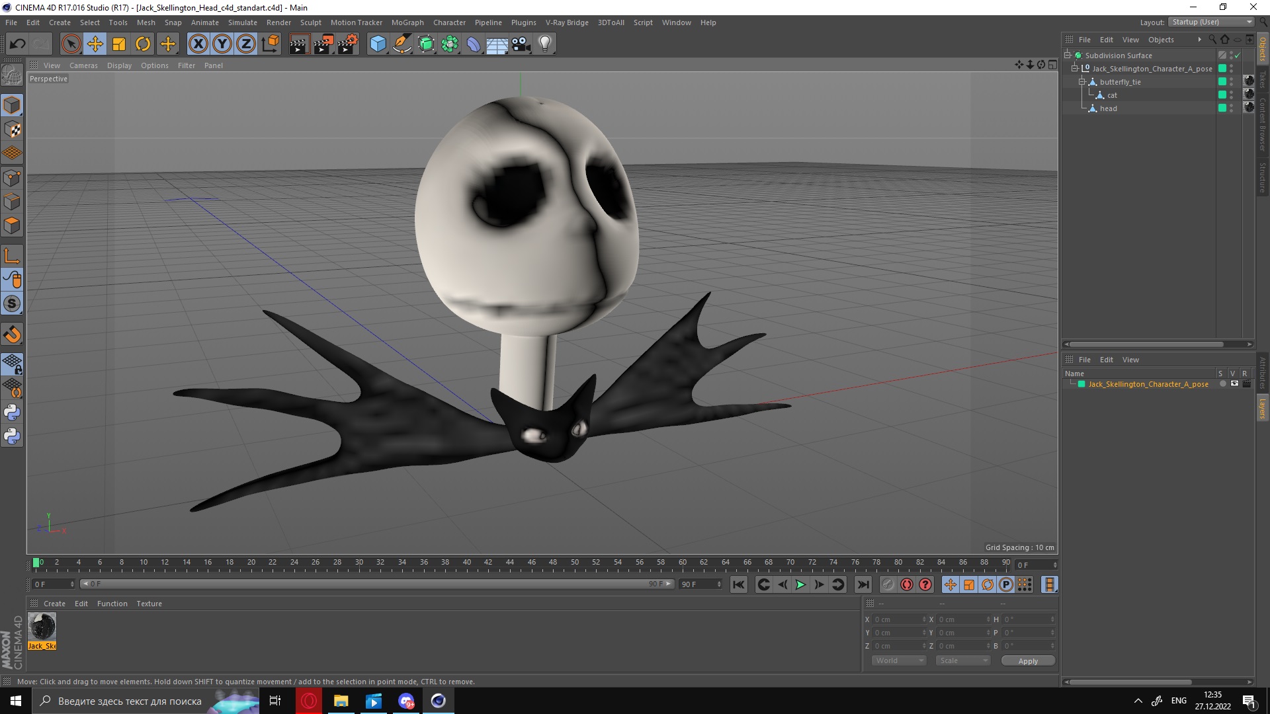Toggle Y axis lock
Viewport: 1270px width, 714px height.
click(x=222, y=44)
